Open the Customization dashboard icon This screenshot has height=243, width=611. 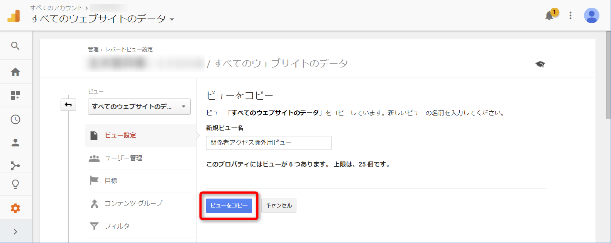click(x=15, y=95)
